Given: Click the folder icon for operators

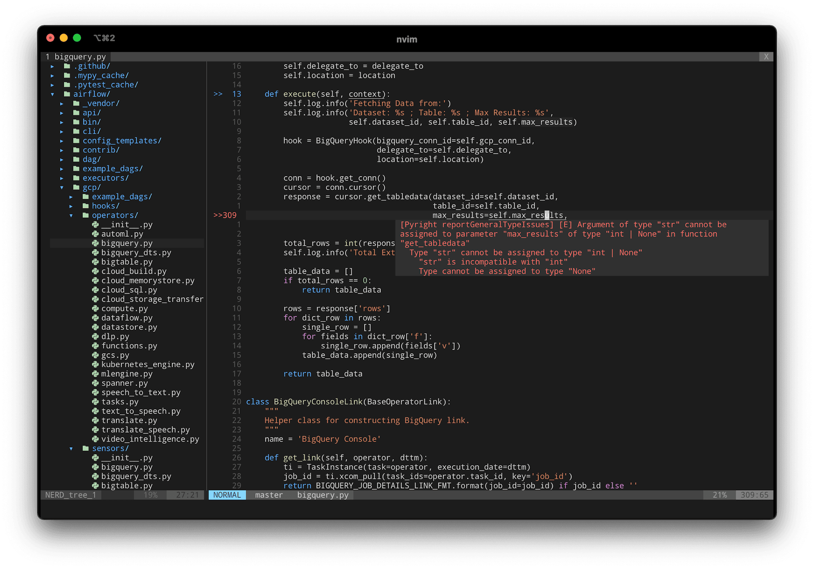Looking at the screenshot, I should 85,215.
